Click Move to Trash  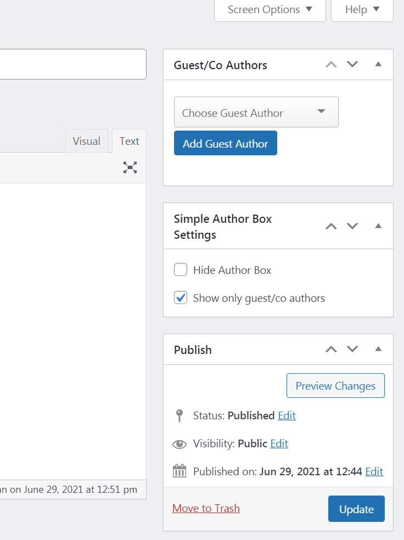coord(206,508)
